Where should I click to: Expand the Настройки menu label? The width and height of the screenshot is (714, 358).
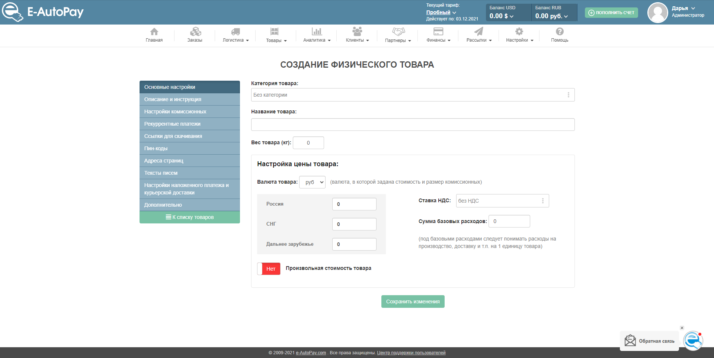pyautogui.click(x=519, y=40)
